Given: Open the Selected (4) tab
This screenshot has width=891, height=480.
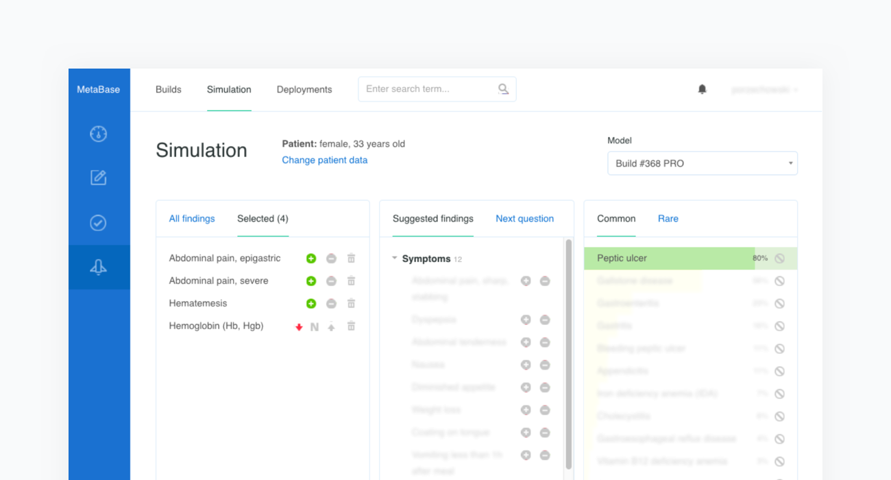Looking at the screenshot, I should 263,219.
